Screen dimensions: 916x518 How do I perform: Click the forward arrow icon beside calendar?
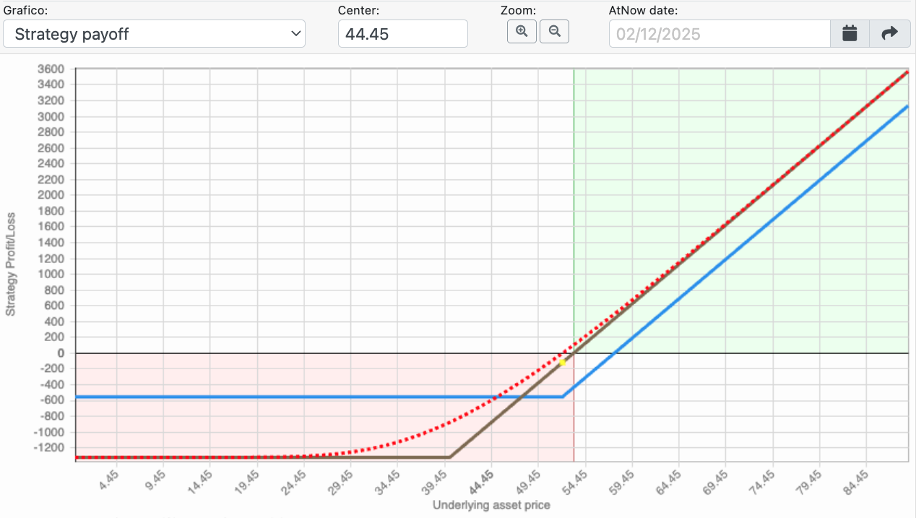[890, 34]
